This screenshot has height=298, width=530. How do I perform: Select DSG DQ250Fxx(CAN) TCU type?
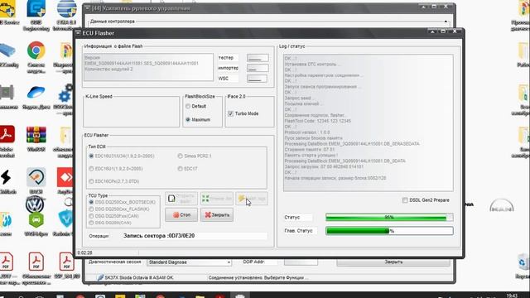pyautogui.click(x=91, y=216)
